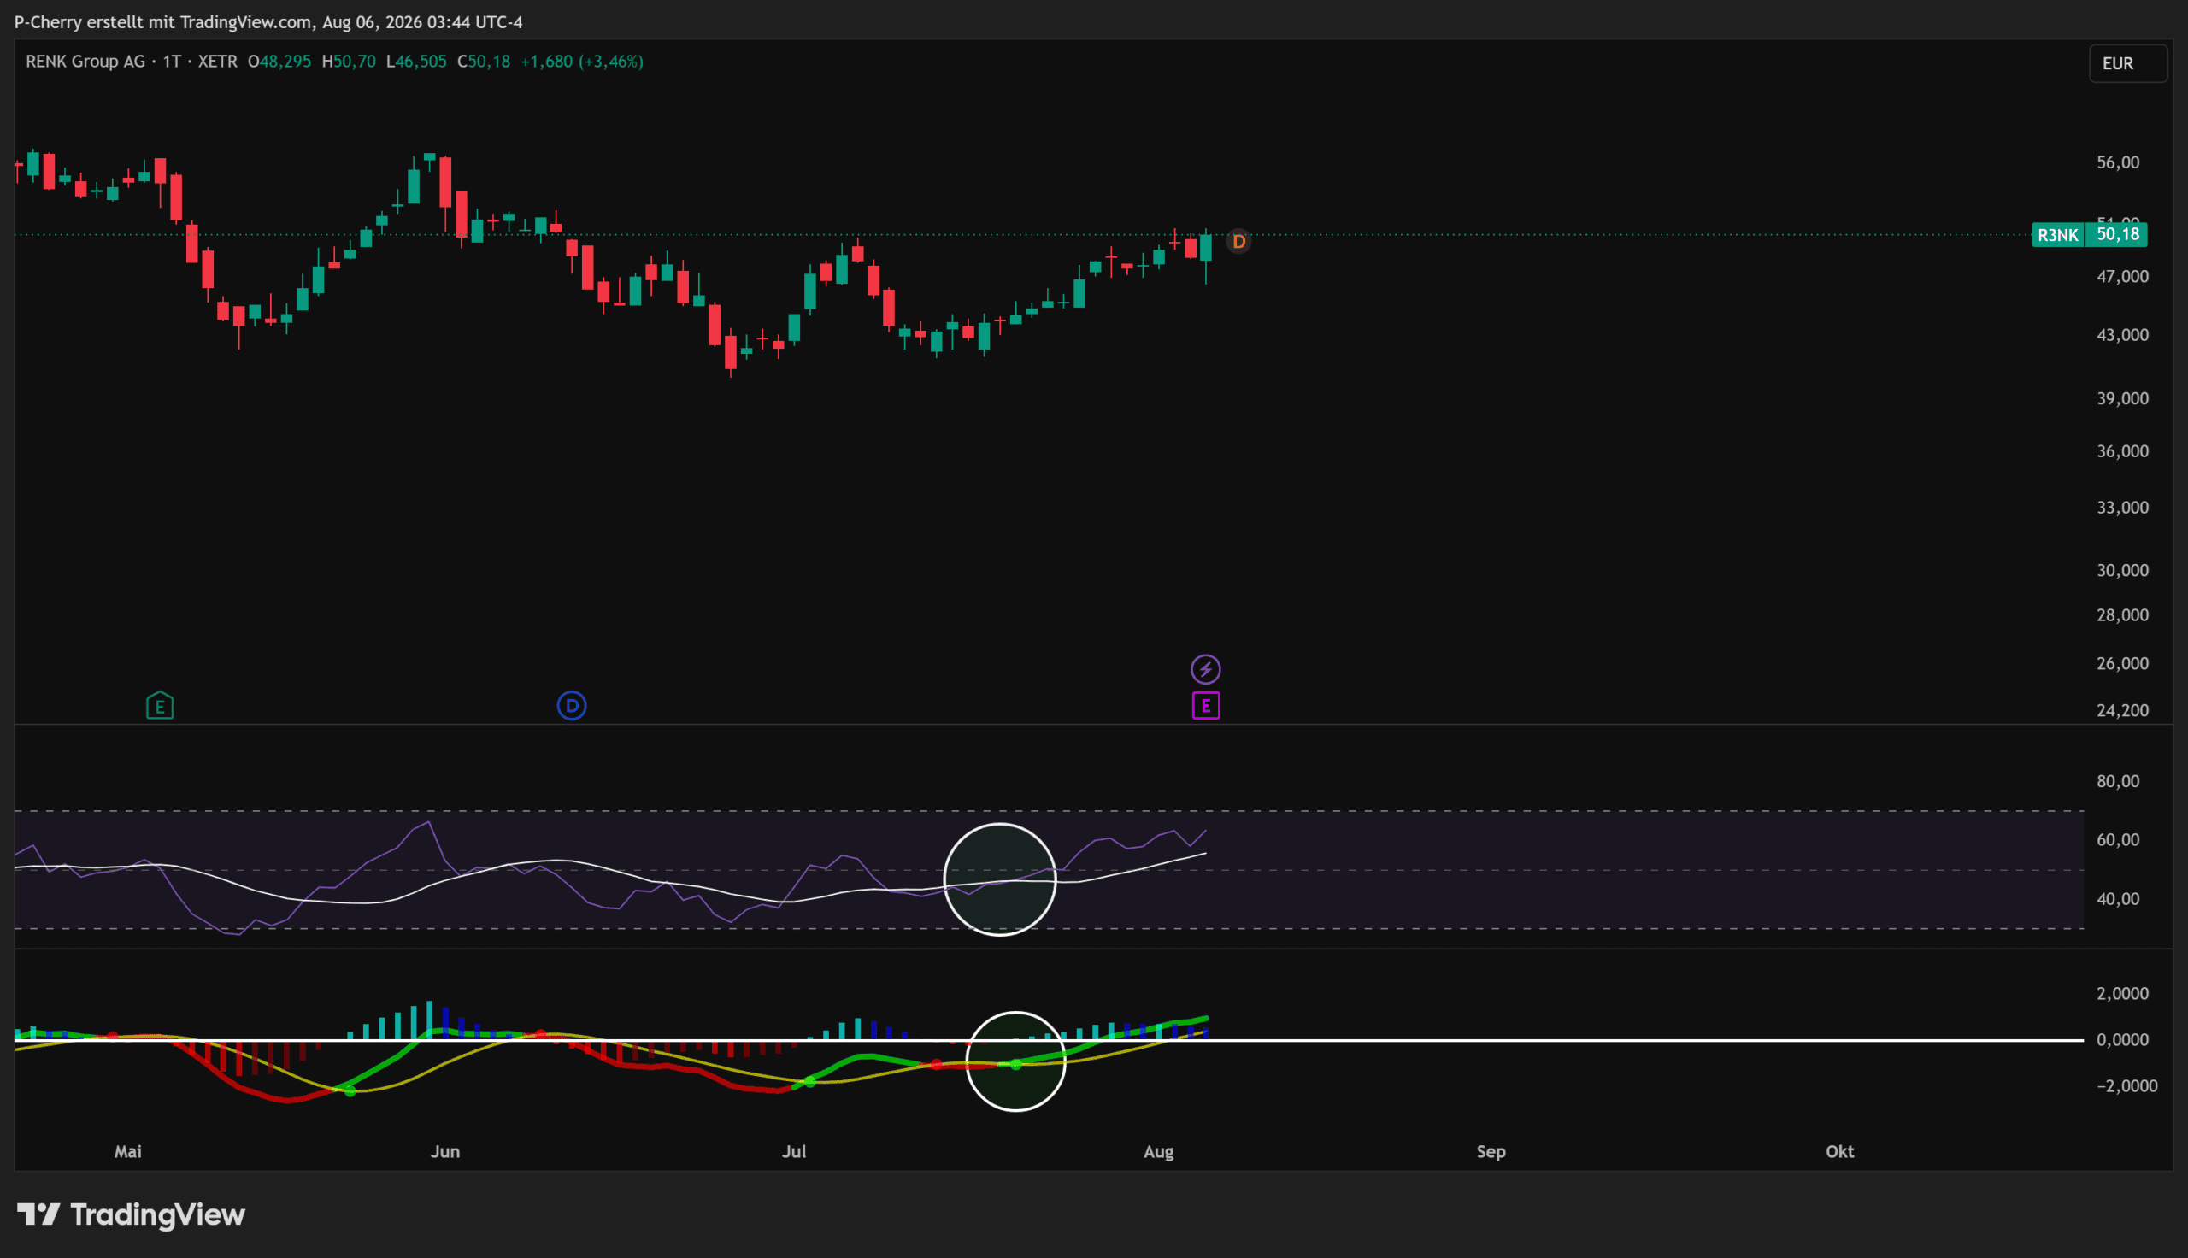2188x1258 pixels.
Task: Click the 40,00 RSI scale label
Action: 2118,898
